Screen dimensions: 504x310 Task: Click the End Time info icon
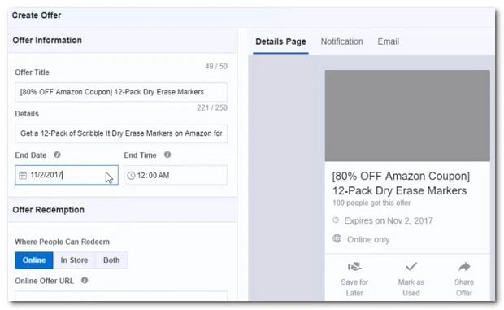[x=167, y=155]
